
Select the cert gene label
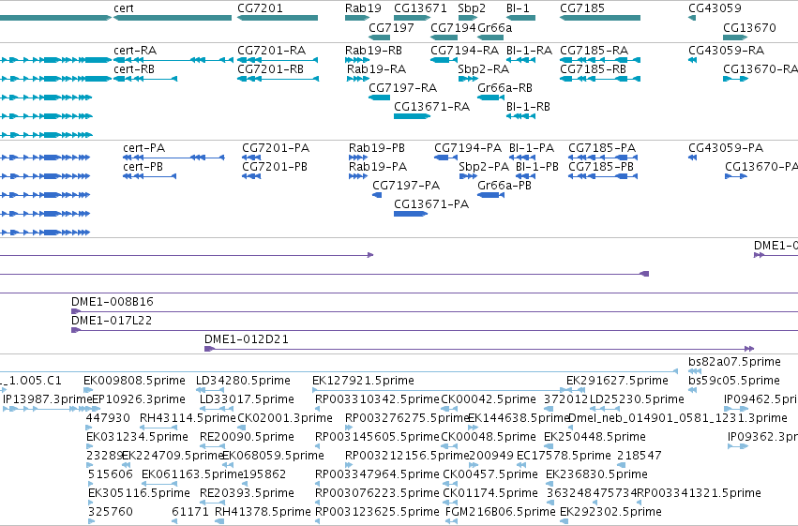pos(124,8)
